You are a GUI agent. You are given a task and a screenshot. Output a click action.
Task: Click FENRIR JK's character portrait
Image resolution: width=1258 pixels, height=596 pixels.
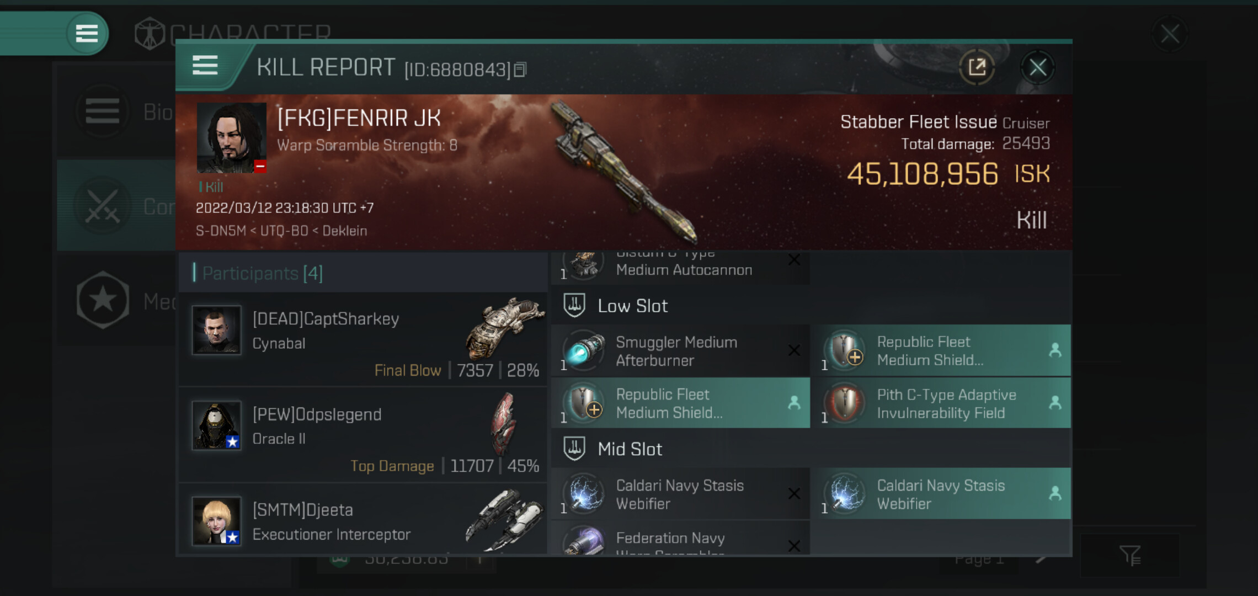(x=232, y=137)
